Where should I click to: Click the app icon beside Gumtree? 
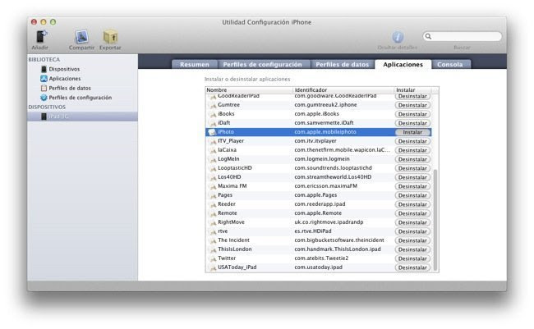(213, 105)
